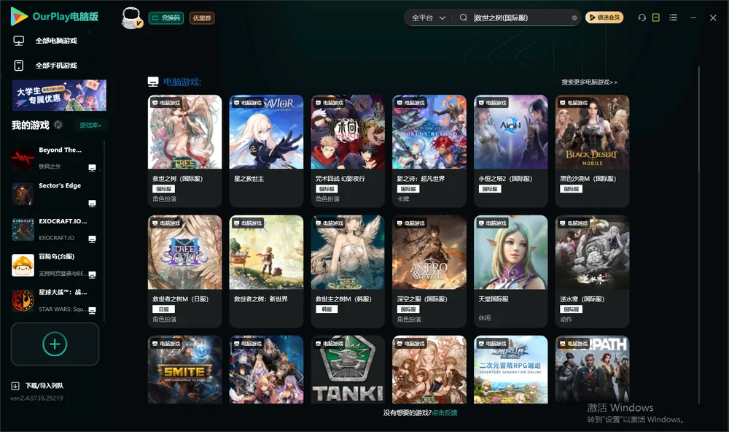
Task: Open the list menu icon
Action: pyautogui.click(x=673, y=18)
